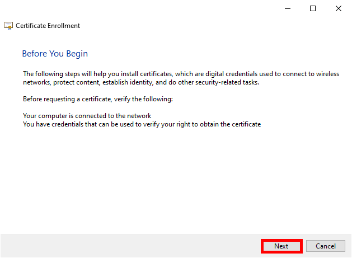
Task: Click the gray footer area left of Next
Action: (x=129, y=246)
